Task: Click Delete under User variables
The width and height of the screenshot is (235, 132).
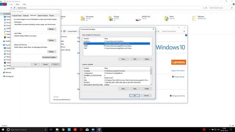Action: (147, 59)
